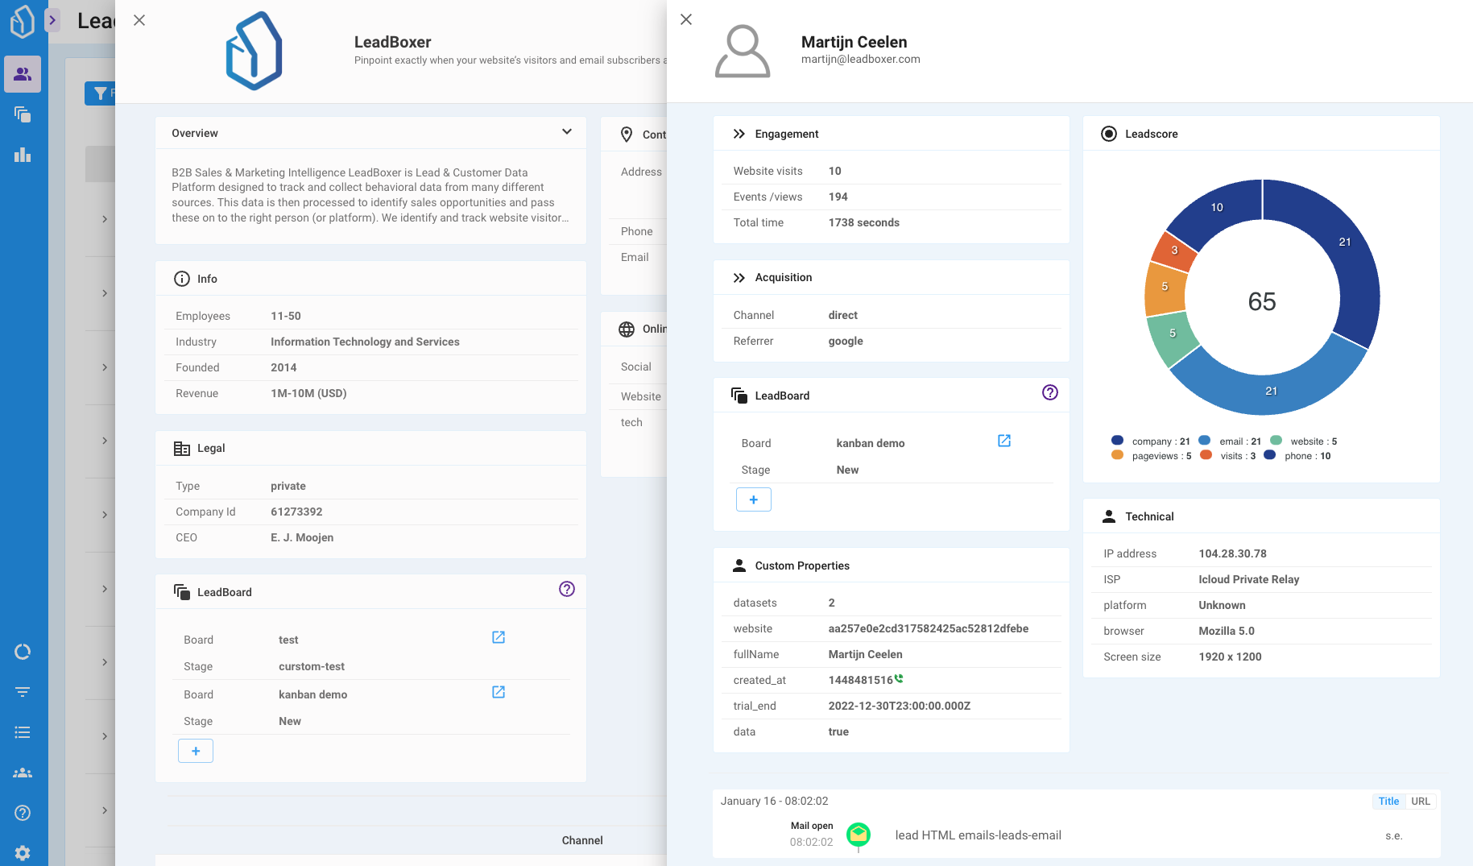This screenshot has height=866, width=1473.
Task: Open kanban demo board link in contact panel
Action: click(x=1003, y=441)
